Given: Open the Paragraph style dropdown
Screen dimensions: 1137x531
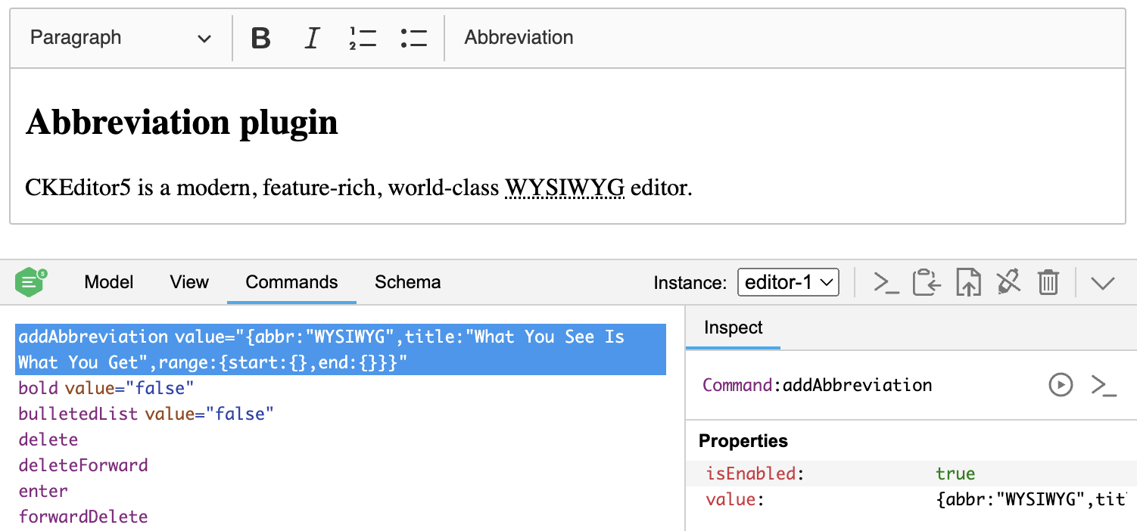Looking at the screenshot, I should tap(119, 37).
